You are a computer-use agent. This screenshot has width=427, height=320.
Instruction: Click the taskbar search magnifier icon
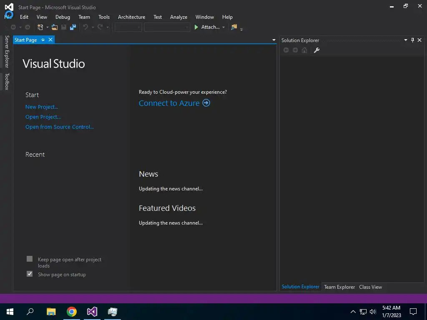tap(30, 312)
